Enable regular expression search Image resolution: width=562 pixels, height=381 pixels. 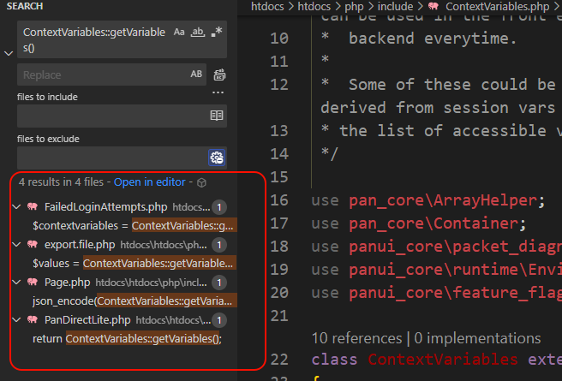point(217,32)
